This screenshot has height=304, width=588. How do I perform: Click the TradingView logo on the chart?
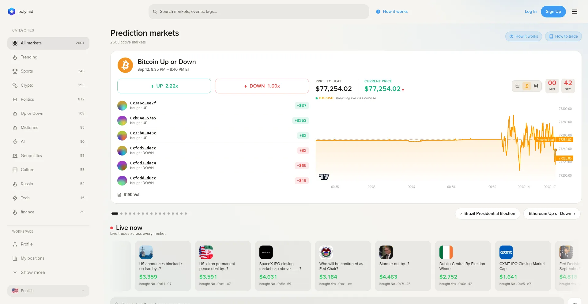(324, 177)
